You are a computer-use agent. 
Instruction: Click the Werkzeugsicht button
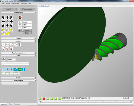point(27,9)
